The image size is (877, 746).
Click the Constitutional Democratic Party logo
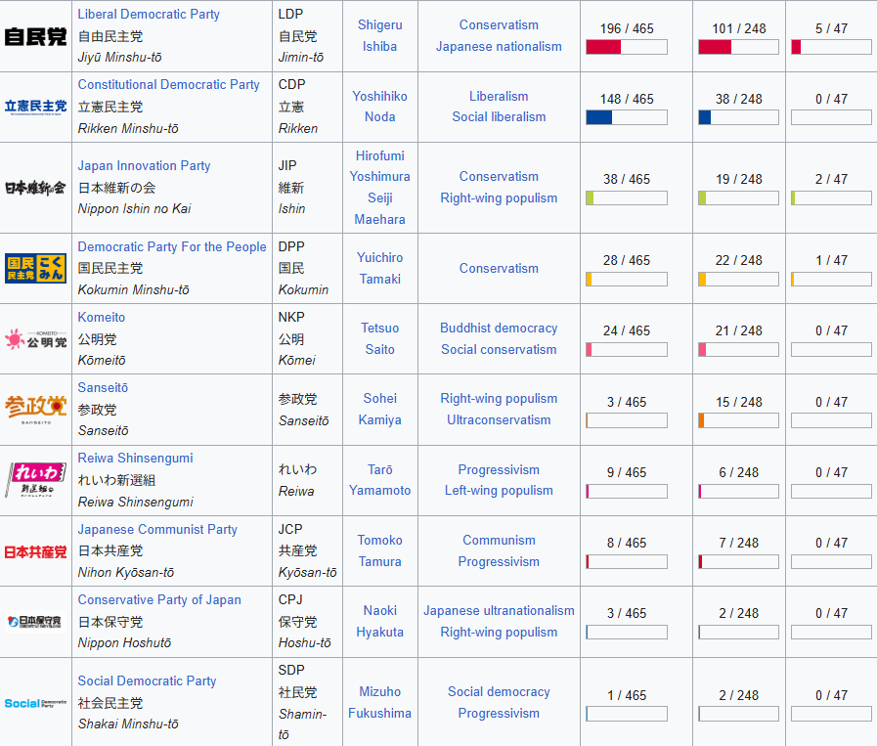(x=36, y=107)
